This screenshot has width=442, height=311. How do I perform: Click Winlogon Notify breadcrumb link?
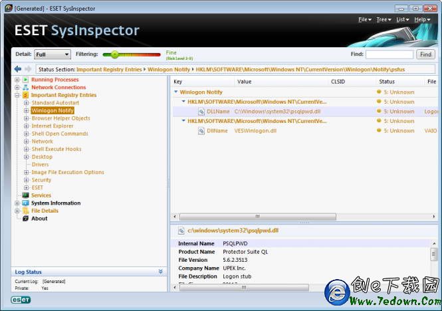pyautogui.click(x=169, y=69)
